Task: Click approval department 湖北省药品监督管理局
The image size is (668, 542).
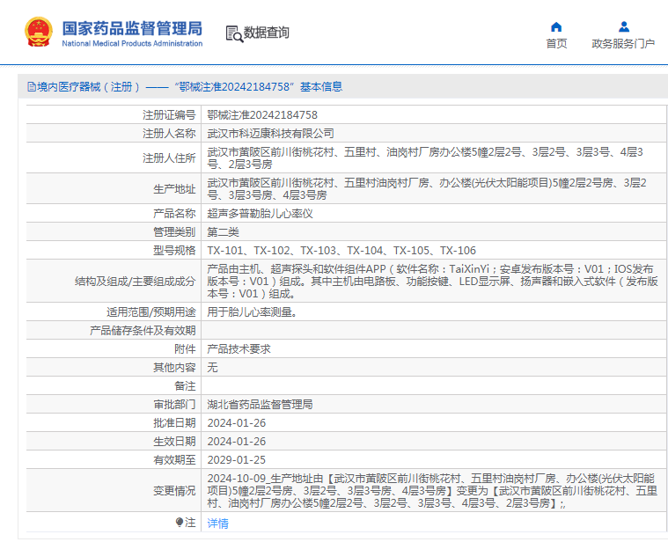Action: pos(260,405)
